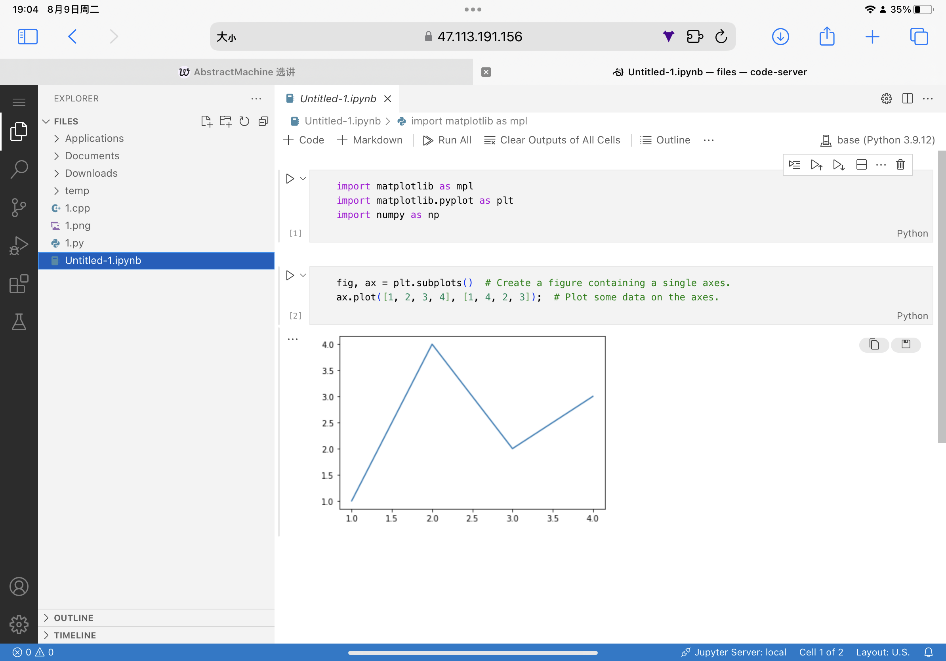Run the first cell with imports
Screen dimensions: 946x661
[290, 178]
